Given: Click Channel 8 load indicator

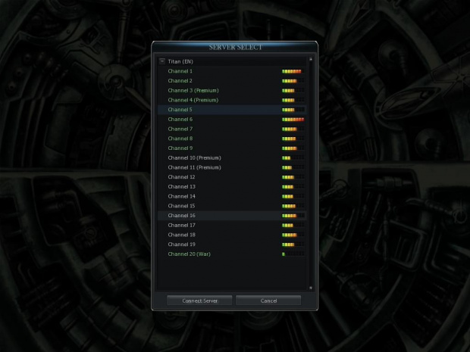Looking at the screenshot, I should click(x=293, y=139).
